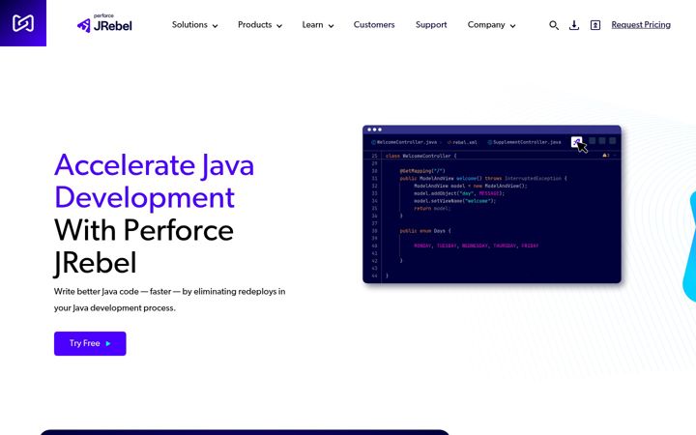Viewport: 696px width, 435px height.
Task: Go to the Support page
Action: point(431,25)
